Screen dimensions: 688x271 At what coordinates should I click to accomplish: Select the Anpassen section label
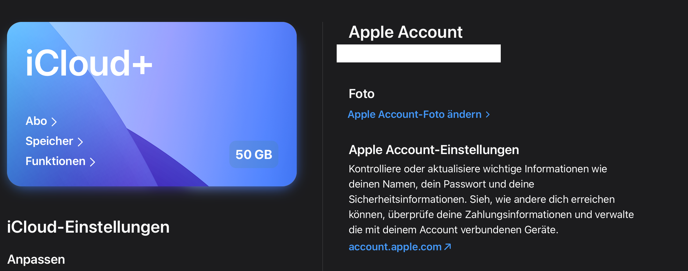click(x=36, y=259)
